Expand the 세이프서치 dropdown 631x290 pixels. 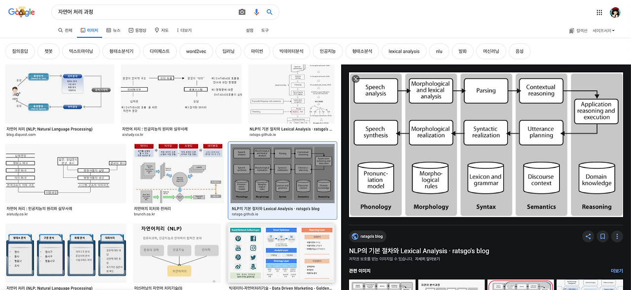click(x=604, y=31)
